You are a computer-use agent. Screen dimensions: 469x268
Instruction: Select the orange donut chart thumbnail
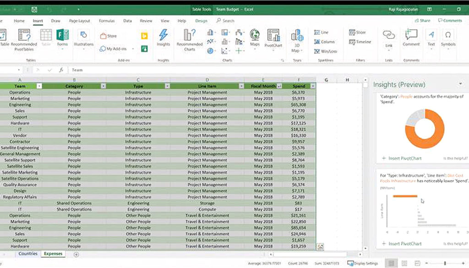click(x=425, y=129)
